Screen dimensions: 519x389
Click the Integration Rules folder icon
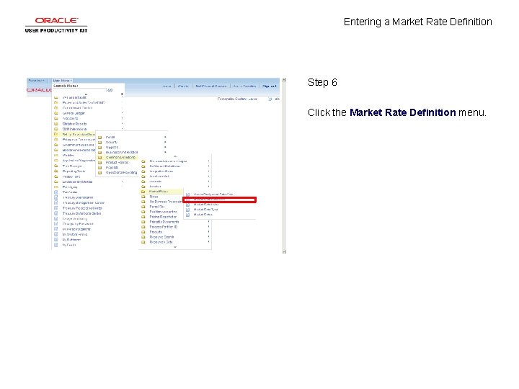point(143,171)
